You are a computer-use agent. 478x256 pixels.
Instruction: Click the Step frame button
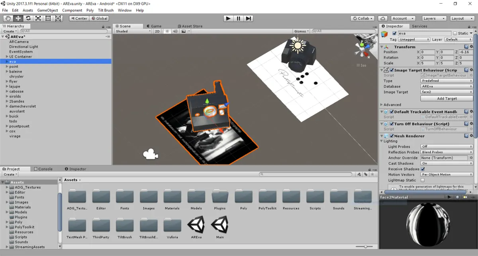coord(248,18)
